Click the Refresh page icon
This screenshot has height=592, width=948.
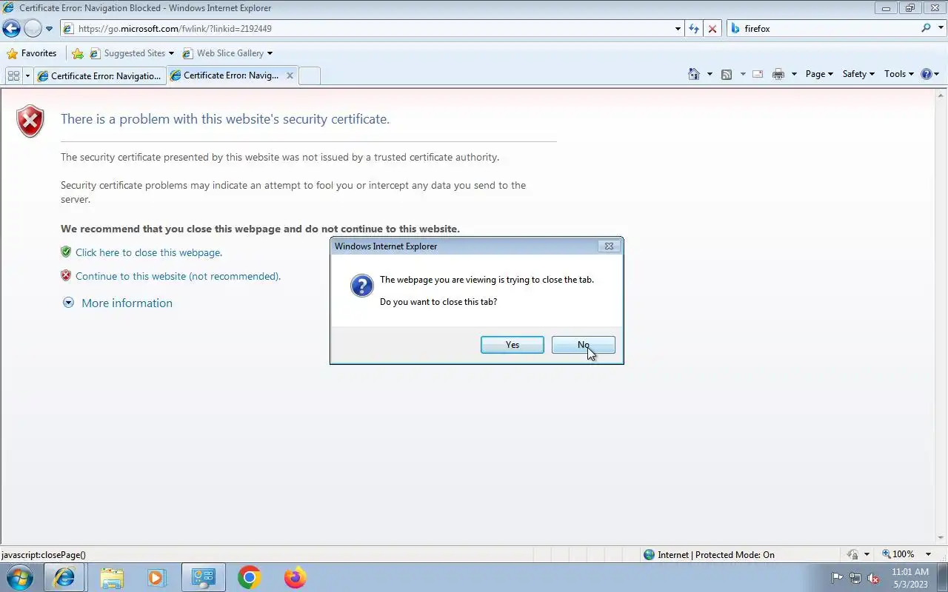pyautogui.click(x=694, y=29)
